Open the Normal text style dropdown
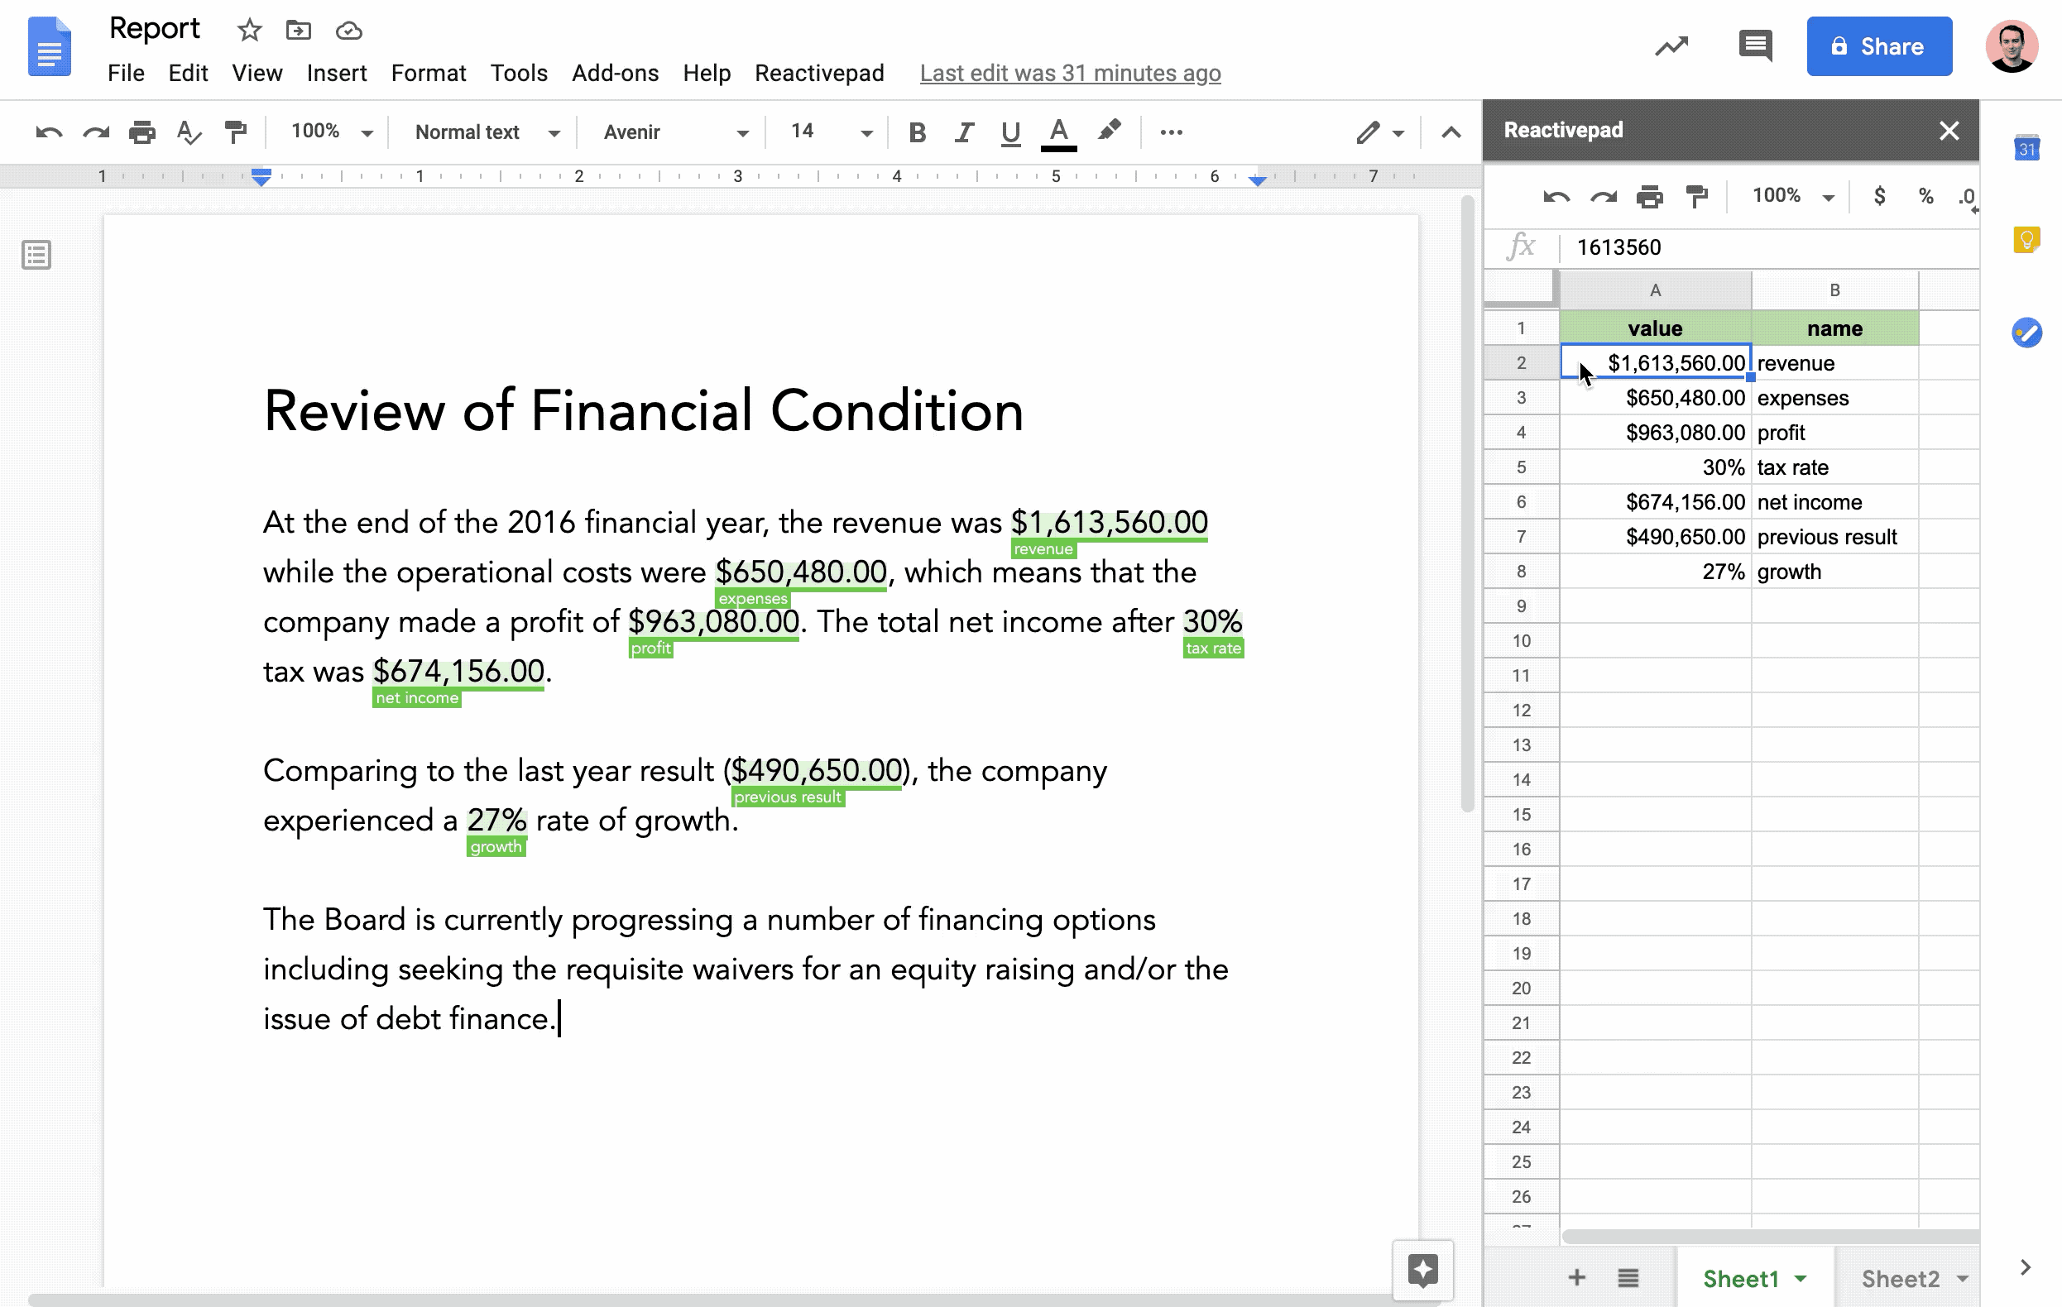Viewport: 2062px width, 1307px height. click(487, 132)
